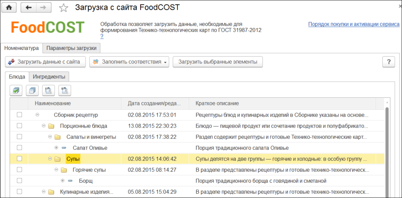The width and height of the screenshot is (402, 198).
Task: Open help with the question mark button
Action: click(388, 62)
